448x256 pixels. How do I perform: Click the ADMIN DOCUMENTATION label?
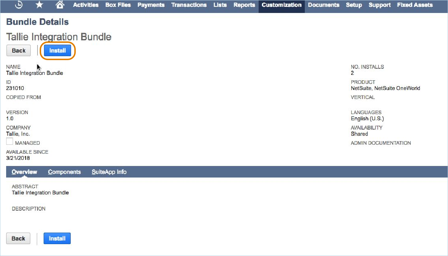click(x=381, y=143)
